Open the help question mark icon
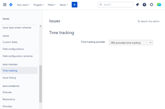Image resolution: width=165 pixels, height=109 pixels. coord(144,5)
